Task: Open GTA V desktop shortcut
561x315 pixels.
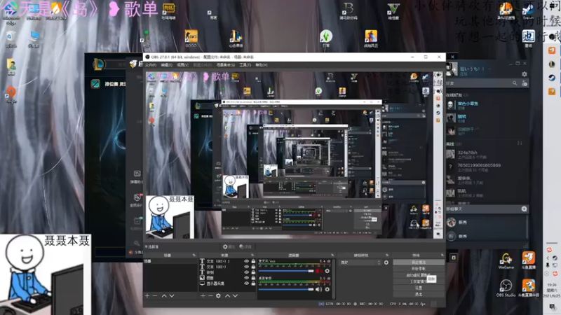Action: [x=393, y=11]
